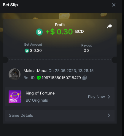Viewport: 124px width, 136px height.
Task: Click the Play Now link
Action: (96, 97)
